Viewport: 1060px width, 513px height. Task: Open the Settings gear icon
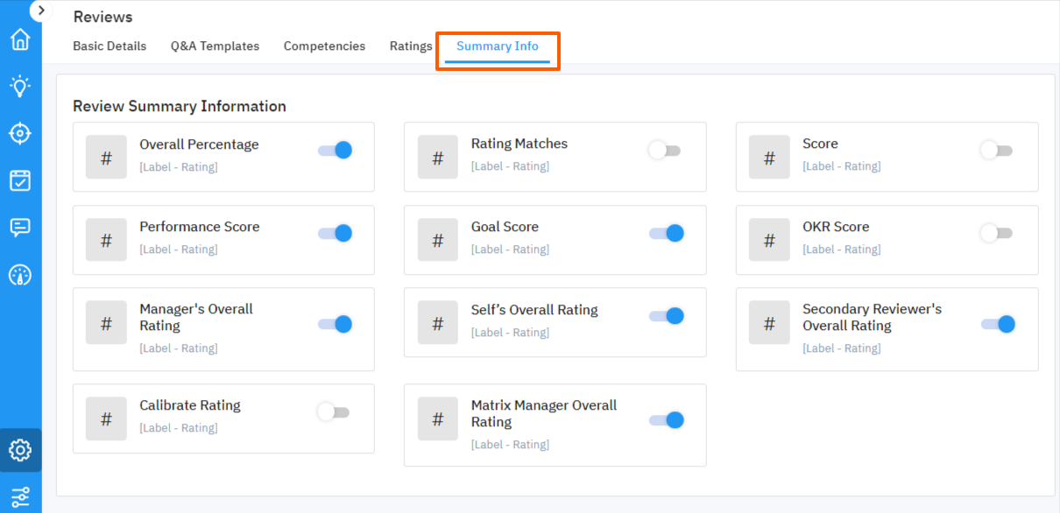tap(21, 450)
